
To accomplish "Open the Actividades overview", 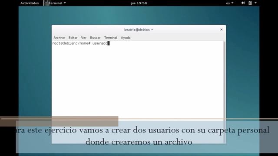I will [x=30, y=3].
